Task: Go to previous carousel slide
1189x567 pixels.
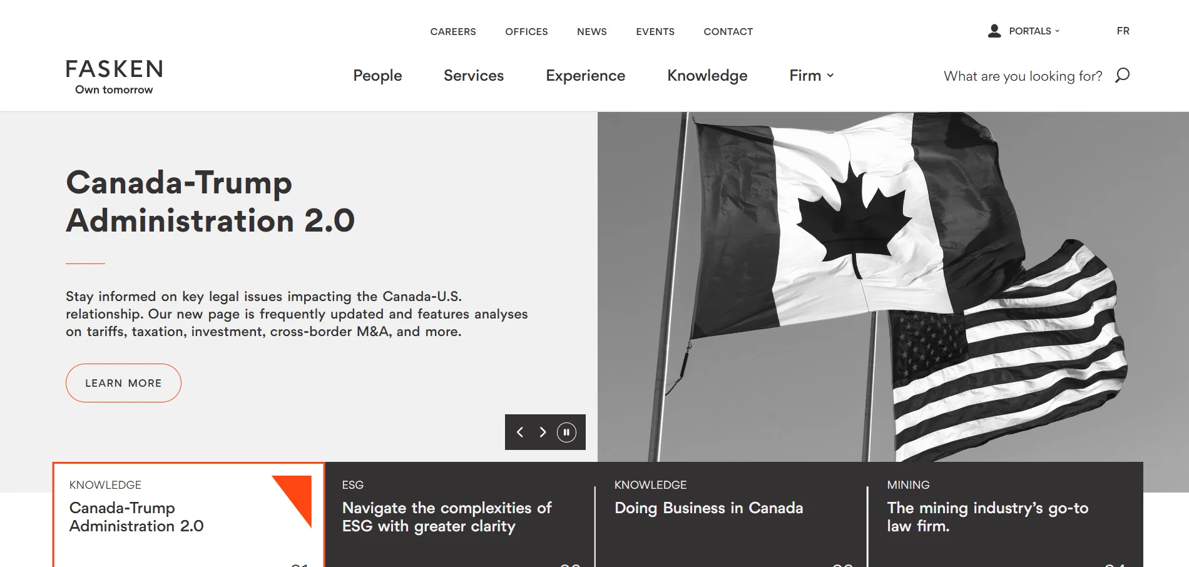Action: (519, 432)
